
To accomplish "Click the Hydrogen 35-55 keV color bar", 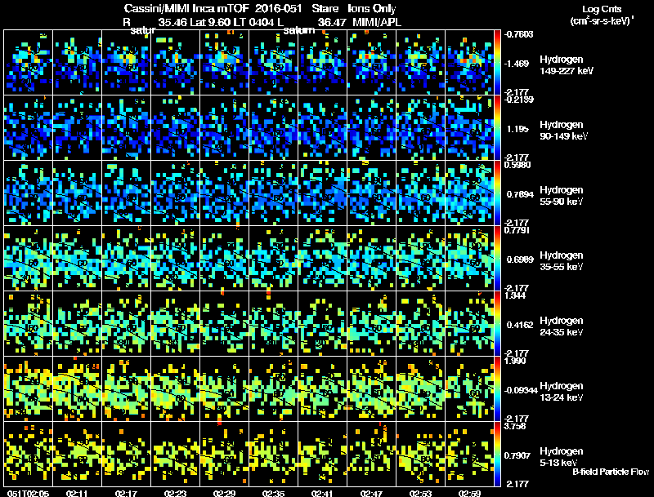I will point(497,259).
